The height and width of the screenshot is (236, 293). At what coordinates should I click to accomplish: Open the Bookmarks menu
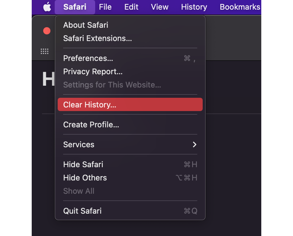point(240,7)
